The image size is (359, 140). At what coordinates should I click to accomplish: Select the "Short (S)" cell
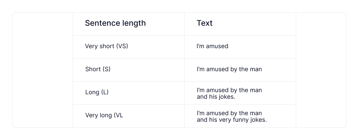tap(98, 69)
